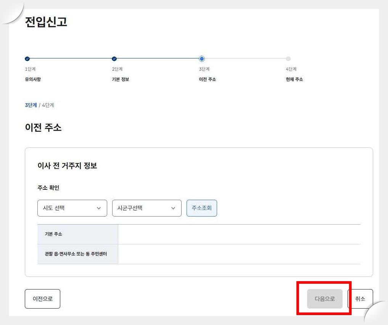Select the 유의사항 step label
The image size is (388, 325).
32,79
